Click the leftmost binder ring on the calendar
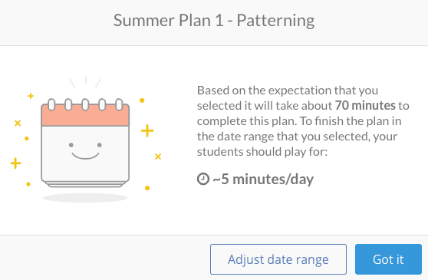Image resolution: width=428 pixels, height=280 pixels. (51, 104)
